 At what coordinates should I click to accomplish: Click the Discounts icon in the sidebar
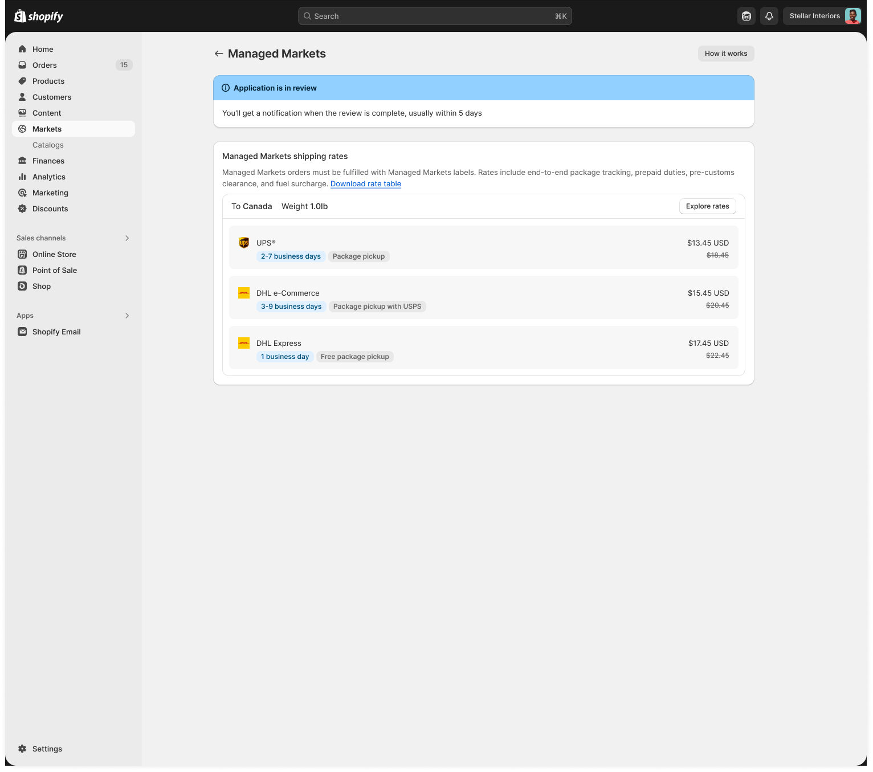pos(22,209)
